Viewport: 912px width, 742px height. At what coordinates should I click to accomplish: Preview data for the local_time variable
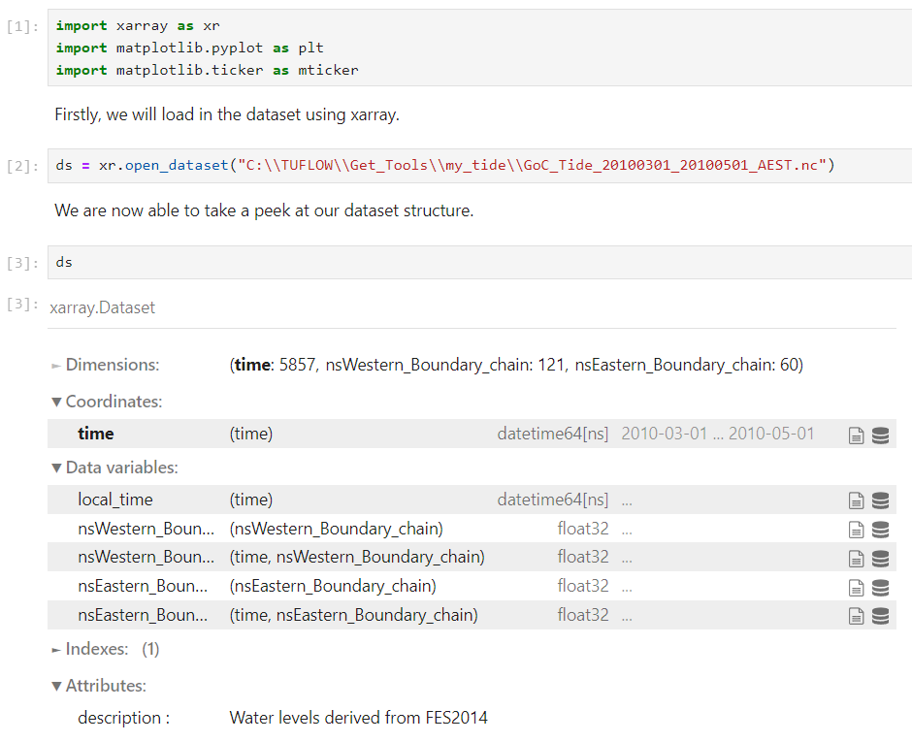(881, 500)
